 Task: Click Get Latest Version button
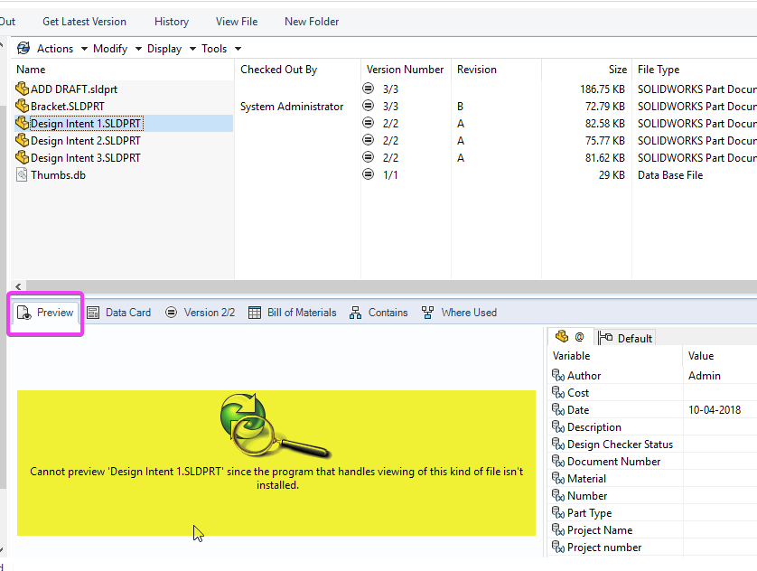coord(85,22)
